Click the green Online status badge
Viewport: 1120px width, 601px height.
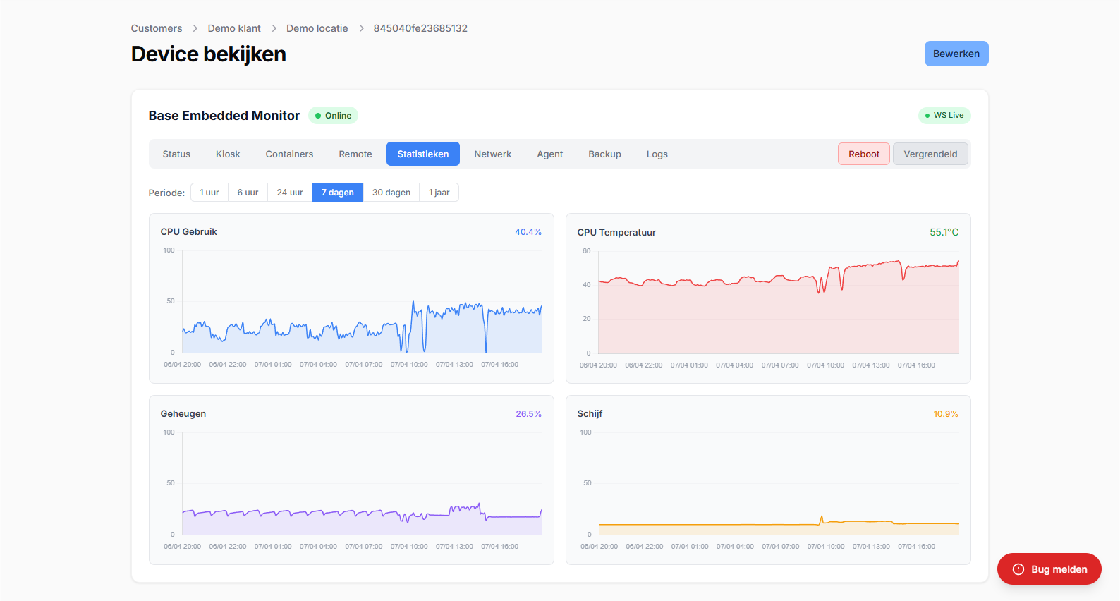[x=333, y=116]
